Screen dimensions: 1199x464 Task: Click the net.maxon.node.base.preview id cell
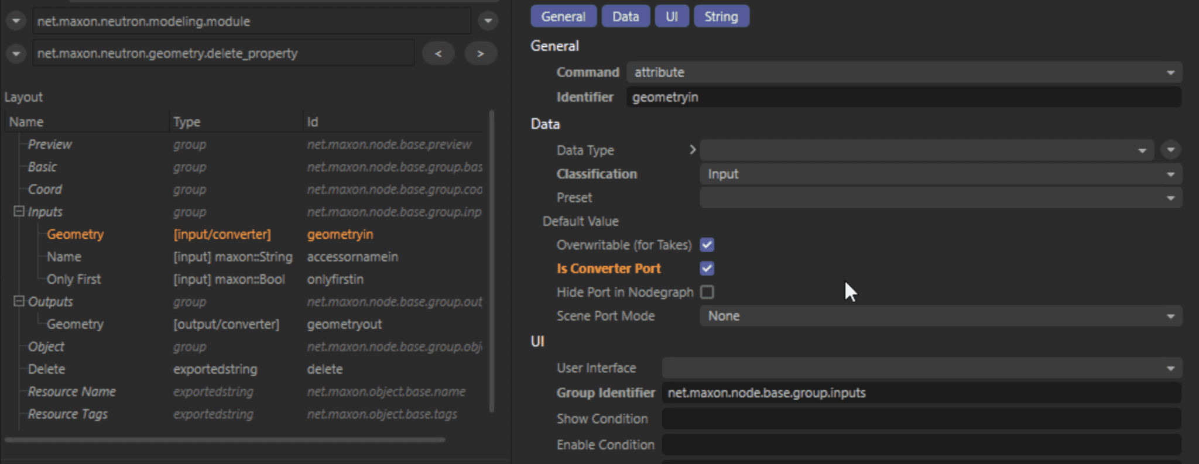coord(389,145)
